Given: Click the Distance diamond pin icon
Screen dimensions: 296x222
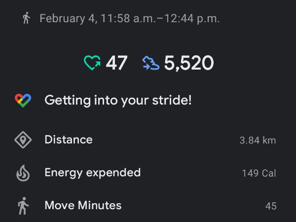Looking at the screenshot, I should click(23, 140).
